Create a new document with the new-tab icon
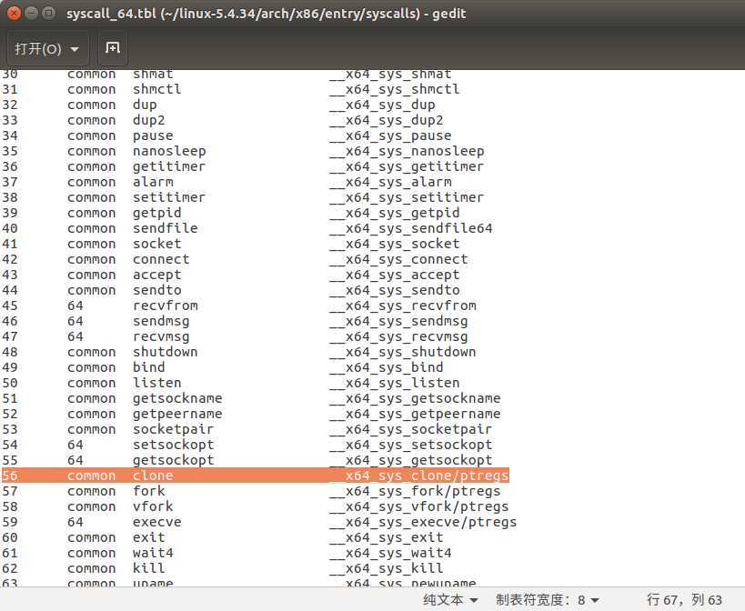The image size is (745, 611). point(113,48)
